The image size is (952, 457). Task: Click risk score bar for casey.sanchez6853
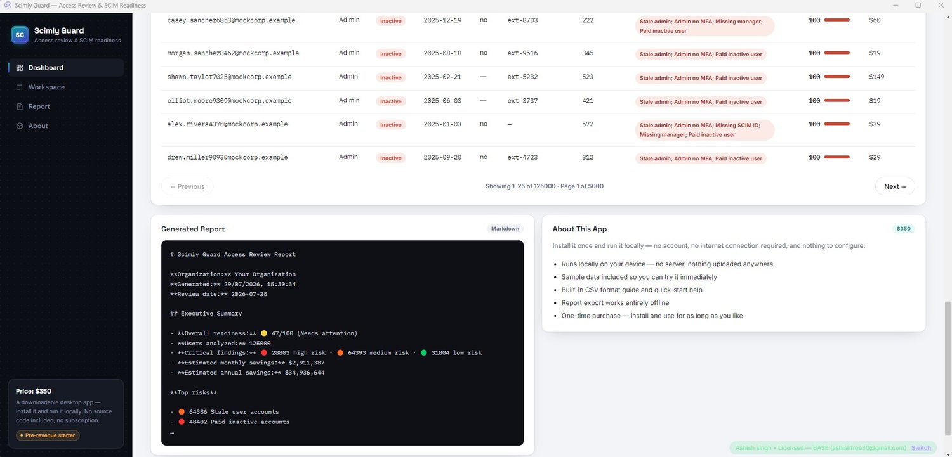(x=836, y=20)
